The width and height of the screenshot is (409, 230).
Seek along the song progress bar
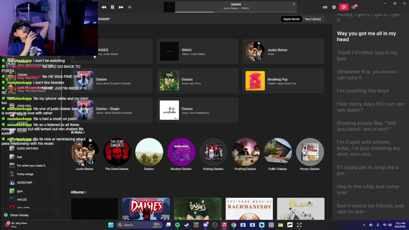(236, 12)
